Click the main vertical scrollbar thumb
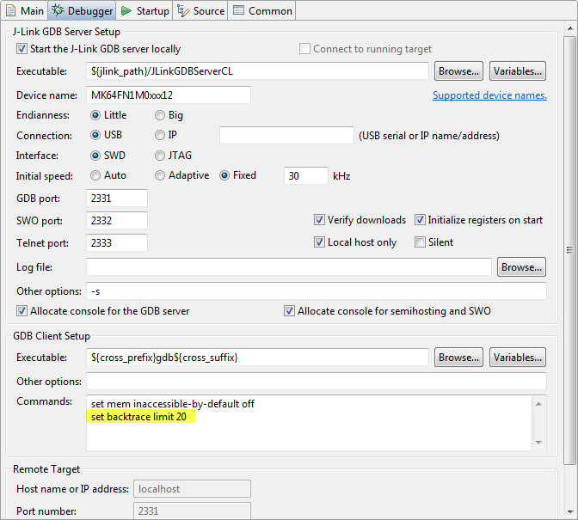The width and height of the screenshot is (578, 520). 570,250
